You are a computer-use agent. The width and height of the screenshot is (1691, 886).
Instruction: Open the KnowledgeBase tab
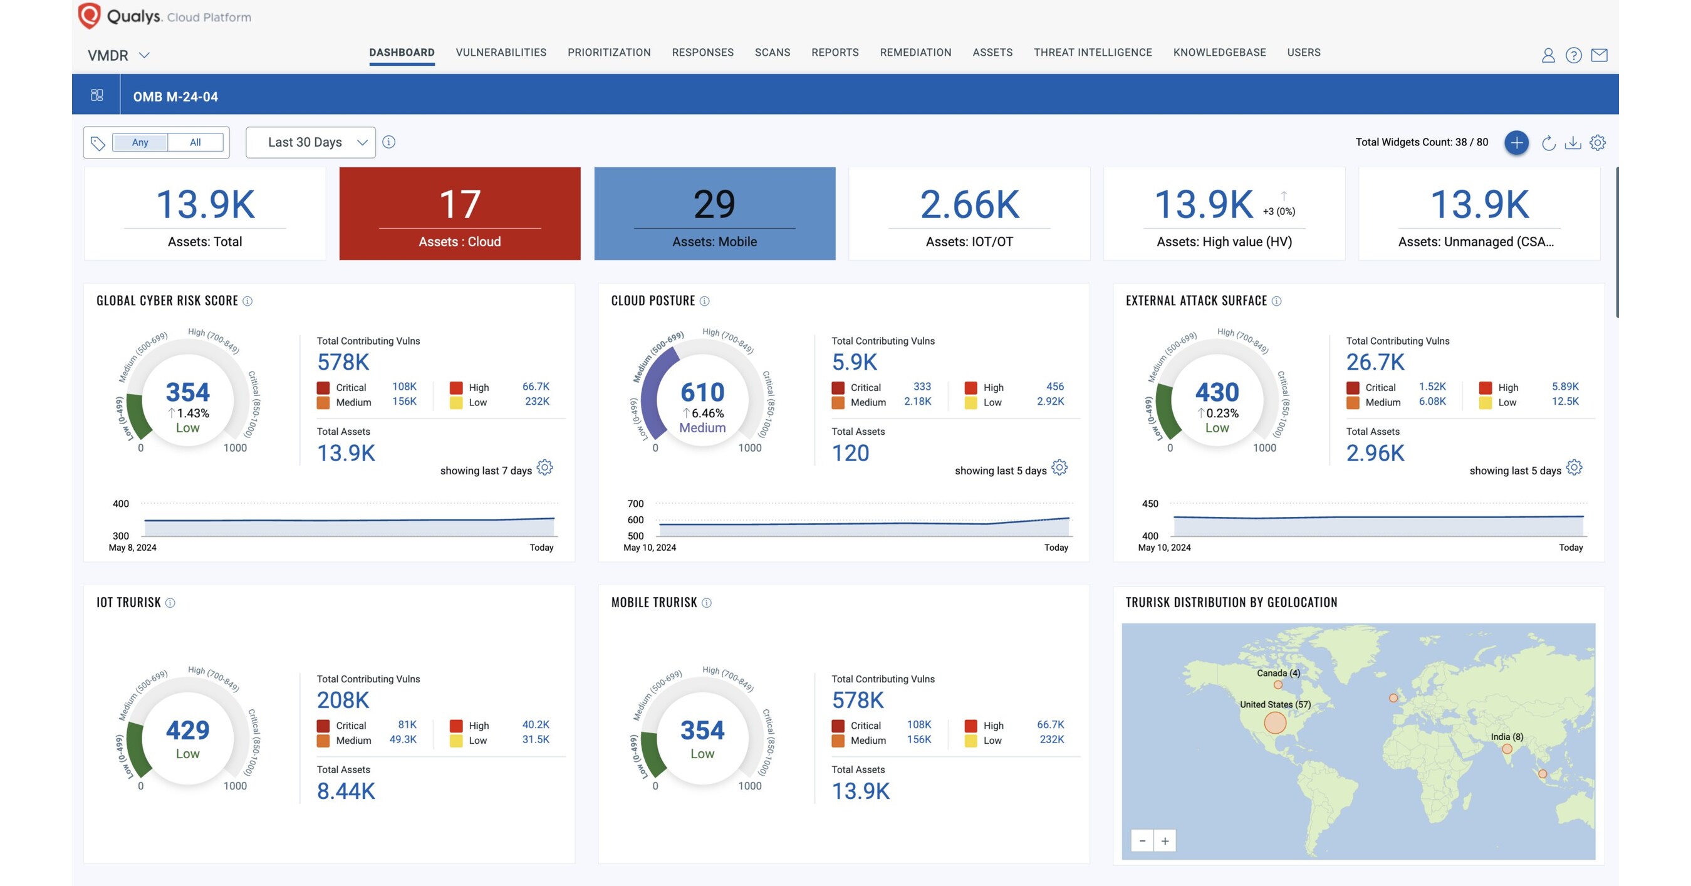click(x=1220, y=53)
